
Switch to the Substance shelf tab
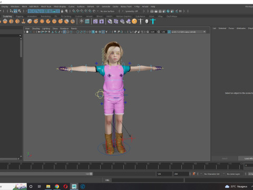[140, 16]
